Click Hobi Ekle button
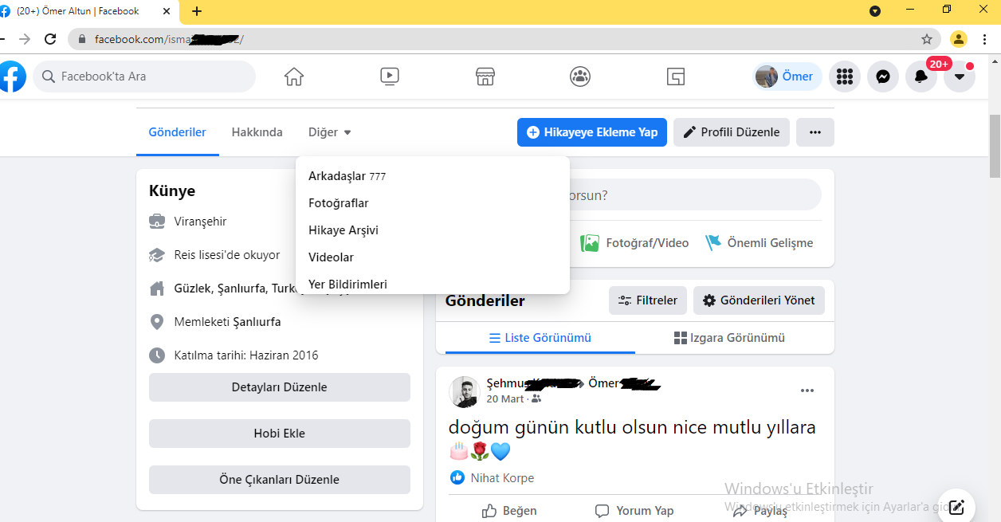1001x522 pixels. coord(280,434)
